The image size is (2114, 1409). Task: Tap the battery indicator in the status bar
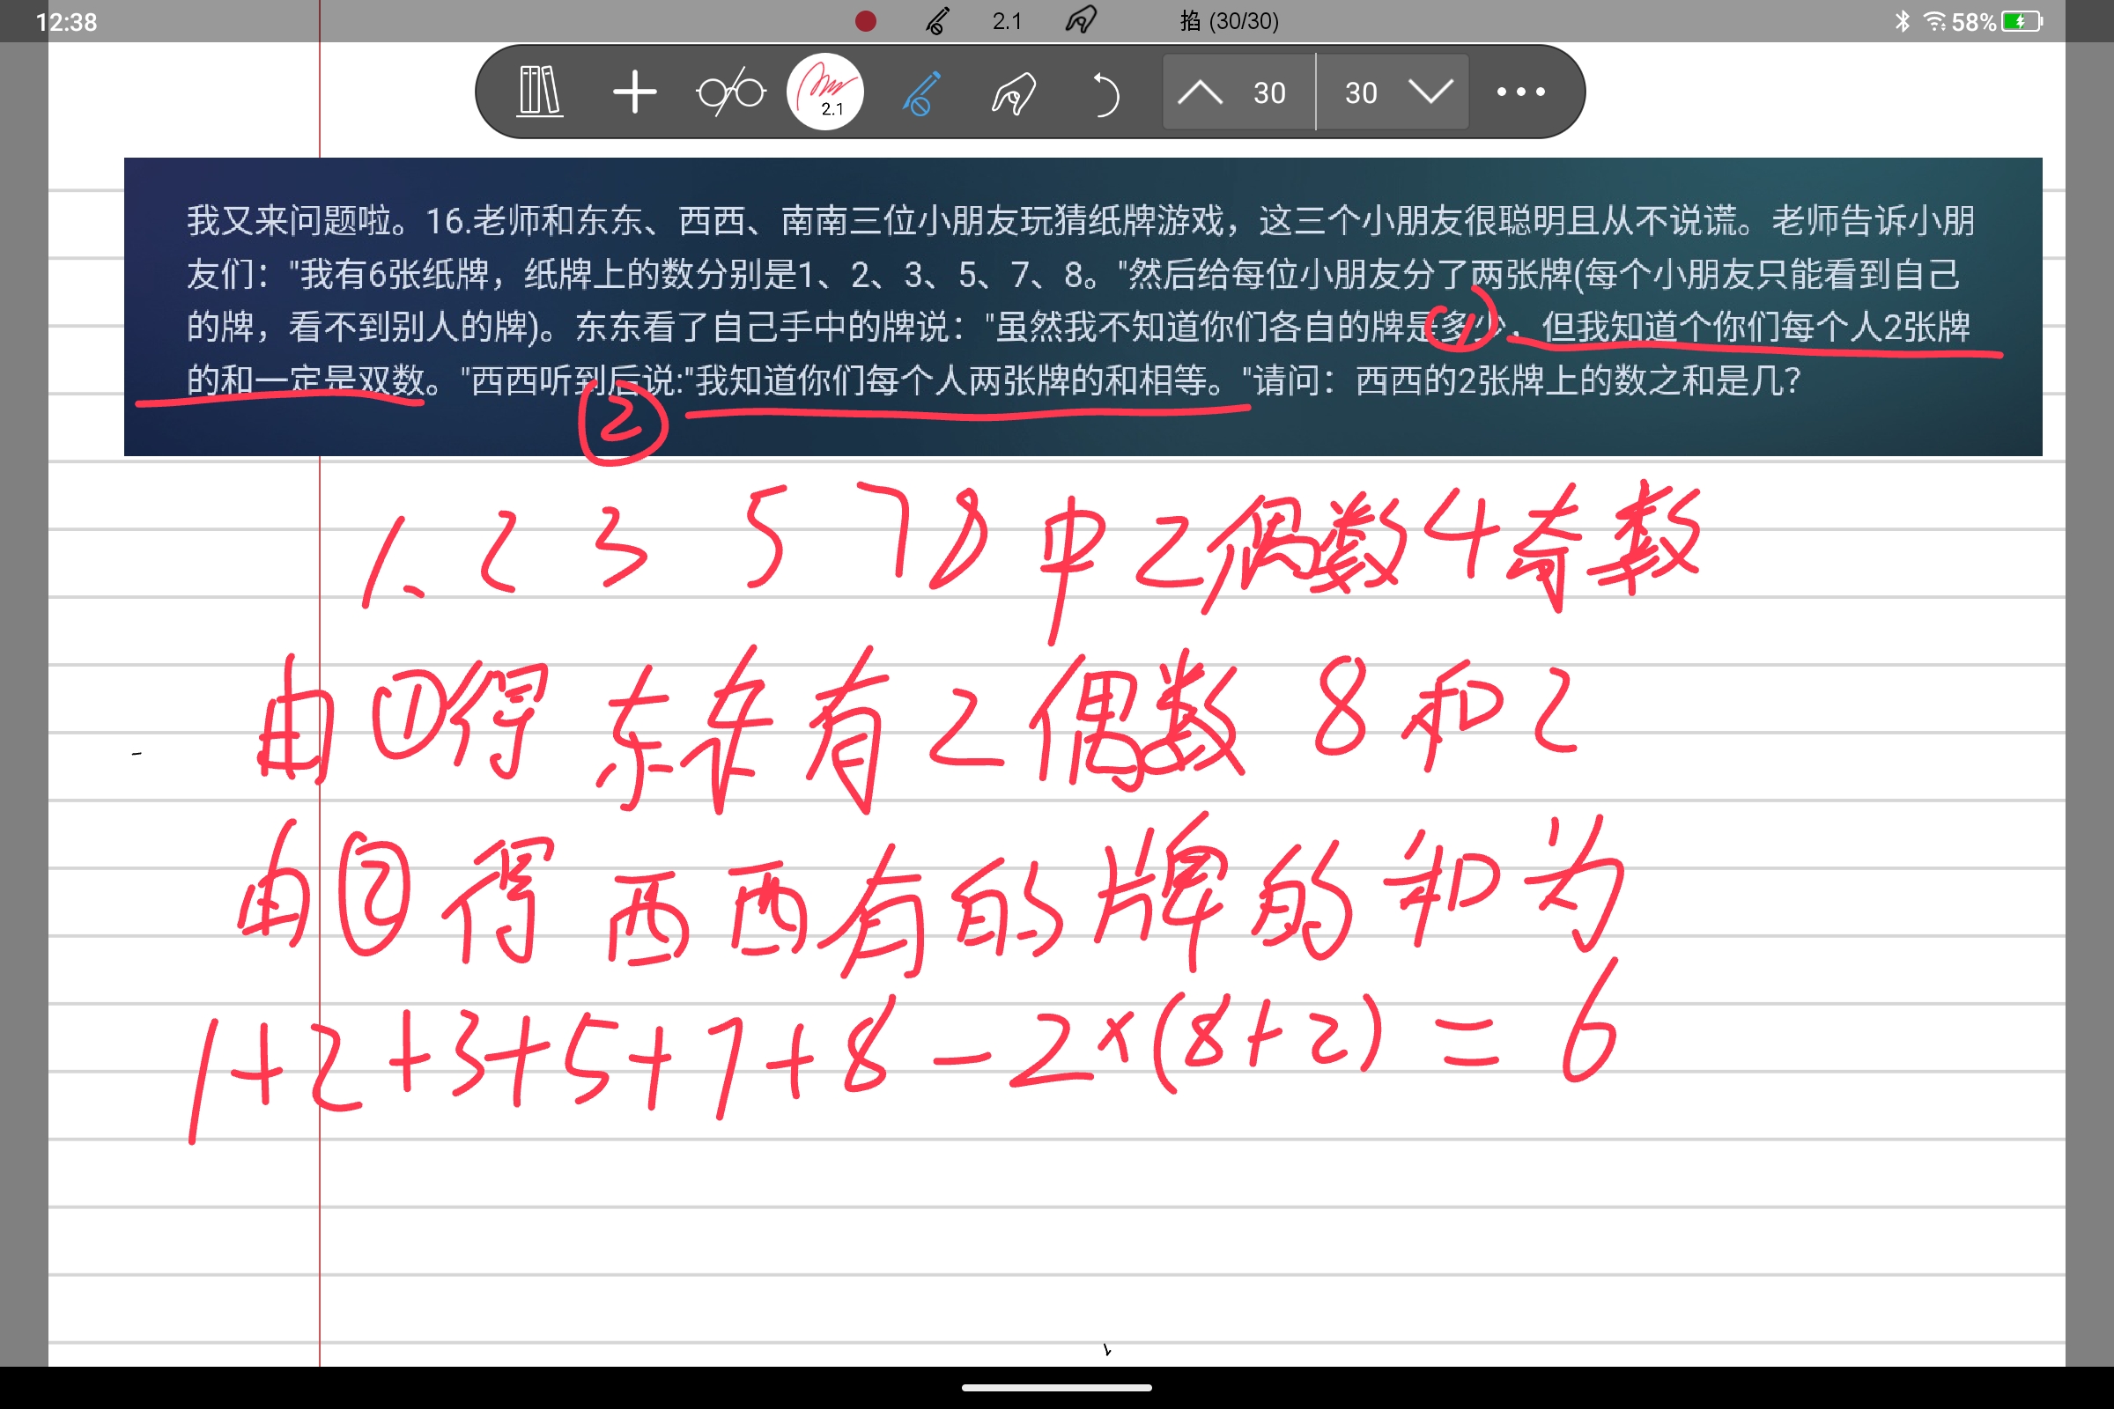[x=2022, y=20]
